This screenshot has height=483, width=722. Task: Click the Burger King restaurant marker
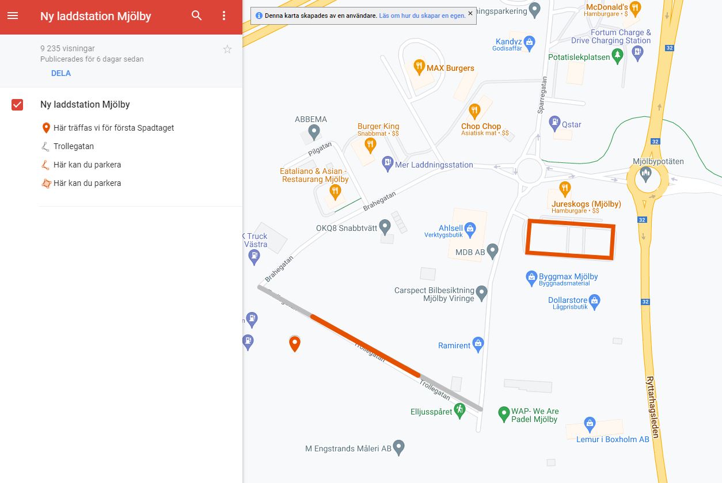point(370,143)
